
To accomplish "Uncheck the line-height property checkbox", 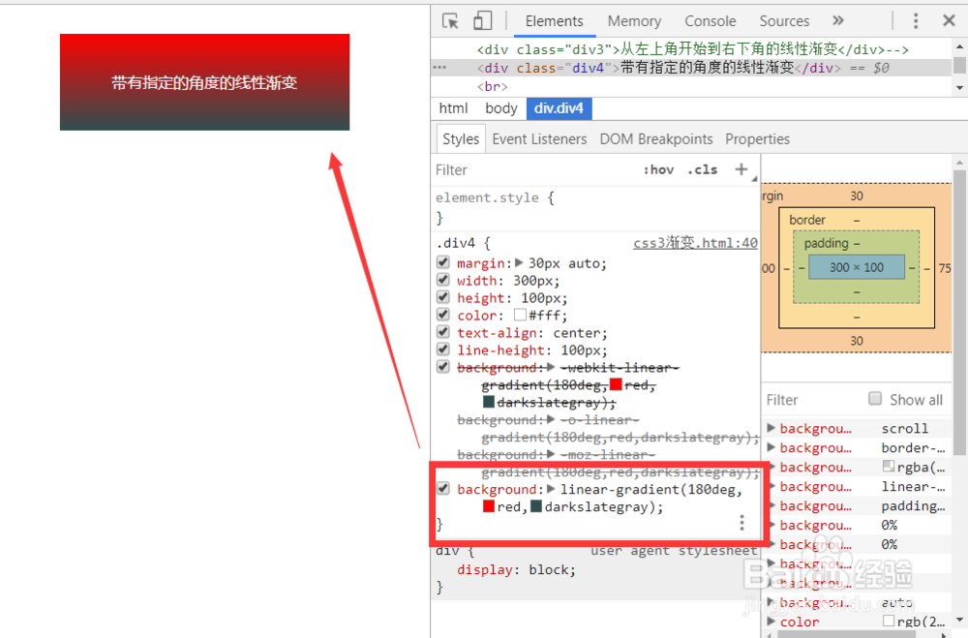I will [442, 349].
